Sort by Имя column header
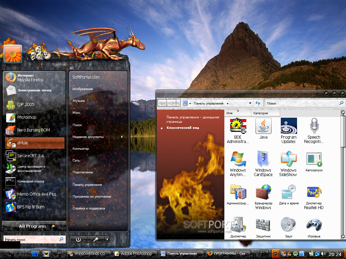The height and width of the screenshot is (259, 346). [x=238, y=113]
